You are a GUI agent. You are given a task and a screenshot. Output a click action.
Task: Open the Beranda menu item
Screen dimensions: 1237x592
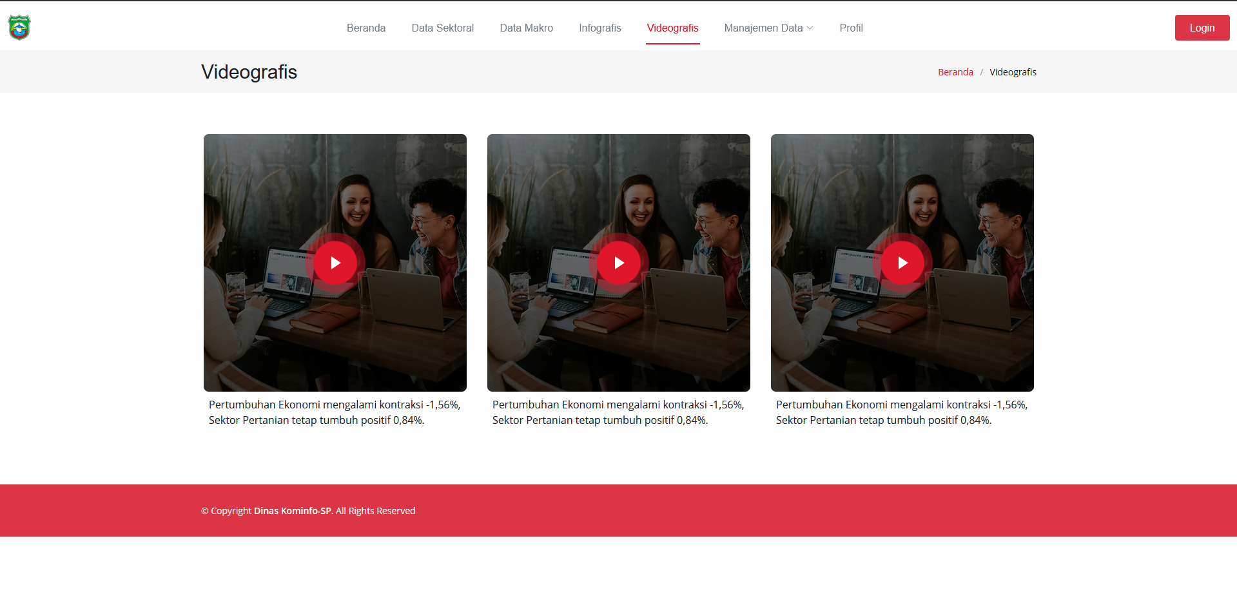tap(366, 28)
